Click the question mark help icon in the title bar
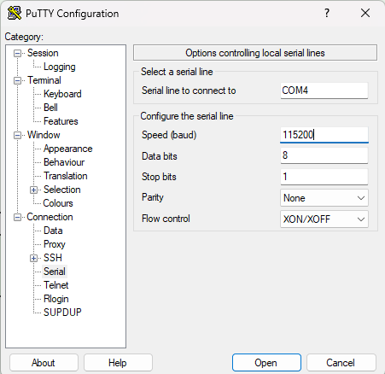This screenshot has height=374, width=385. click(327, 13)
